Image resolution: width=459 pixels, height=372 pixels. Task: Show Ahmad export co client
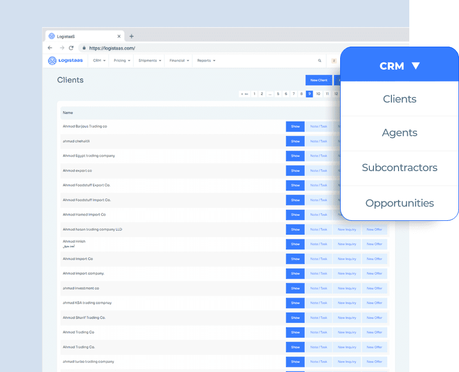(x=295, y=171)
